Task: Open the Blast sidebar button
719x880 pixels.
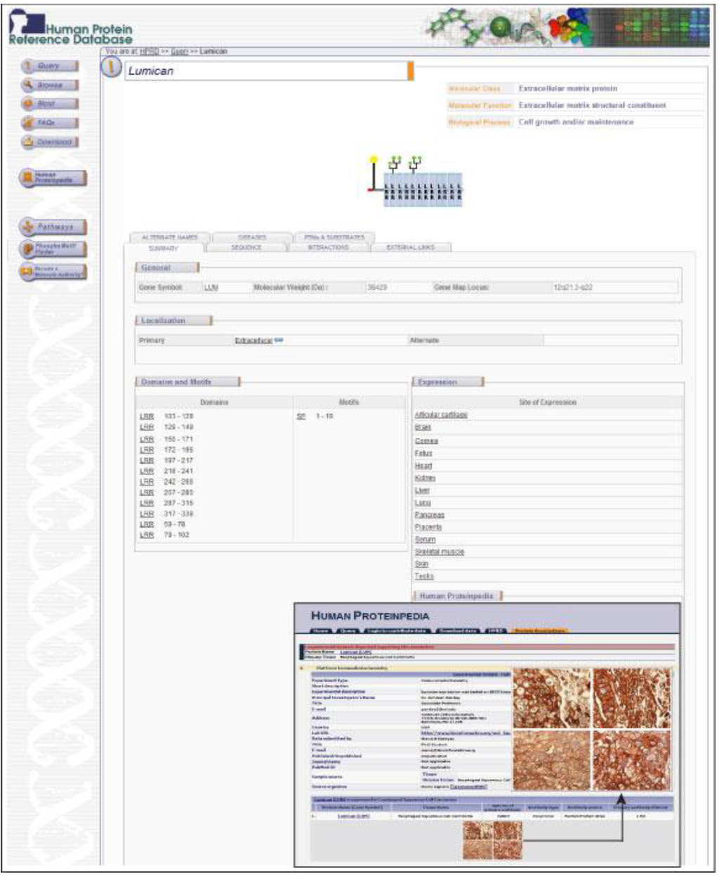Action: click(49, 104)
